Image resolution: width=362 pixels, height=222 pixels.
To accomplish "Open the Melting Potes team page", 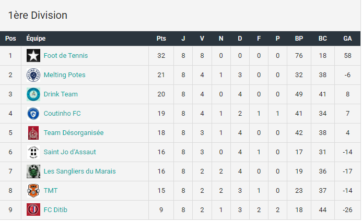I will tap(64, 75).
